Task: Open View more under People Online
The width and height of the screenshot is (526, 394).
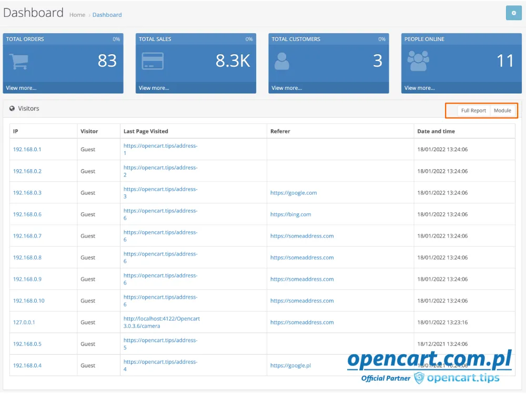Action: pyautogui.click(x=419, y=88)
